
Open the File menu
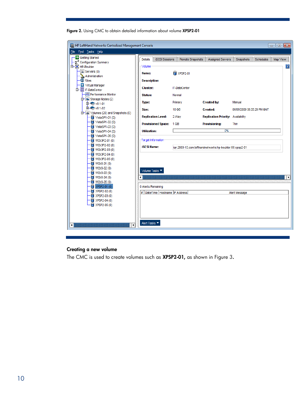point(73,51)
